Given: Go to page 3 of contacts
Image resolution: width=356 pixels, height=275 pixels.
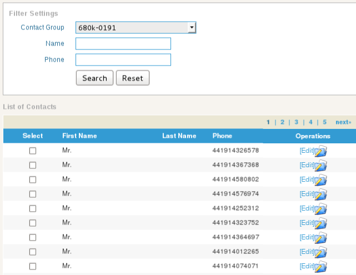Looking at the screenshot, I should (x=296, y=122).
